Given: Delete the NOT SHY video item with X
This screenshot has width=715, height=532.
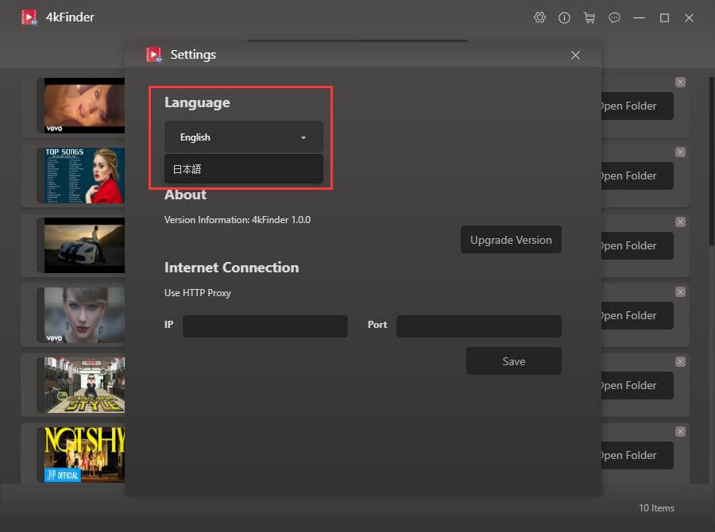Looking at the screenshot, I should (680, 432).
